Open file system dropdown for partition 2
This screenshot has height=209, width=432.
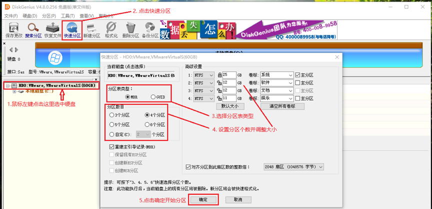point(204,82)
